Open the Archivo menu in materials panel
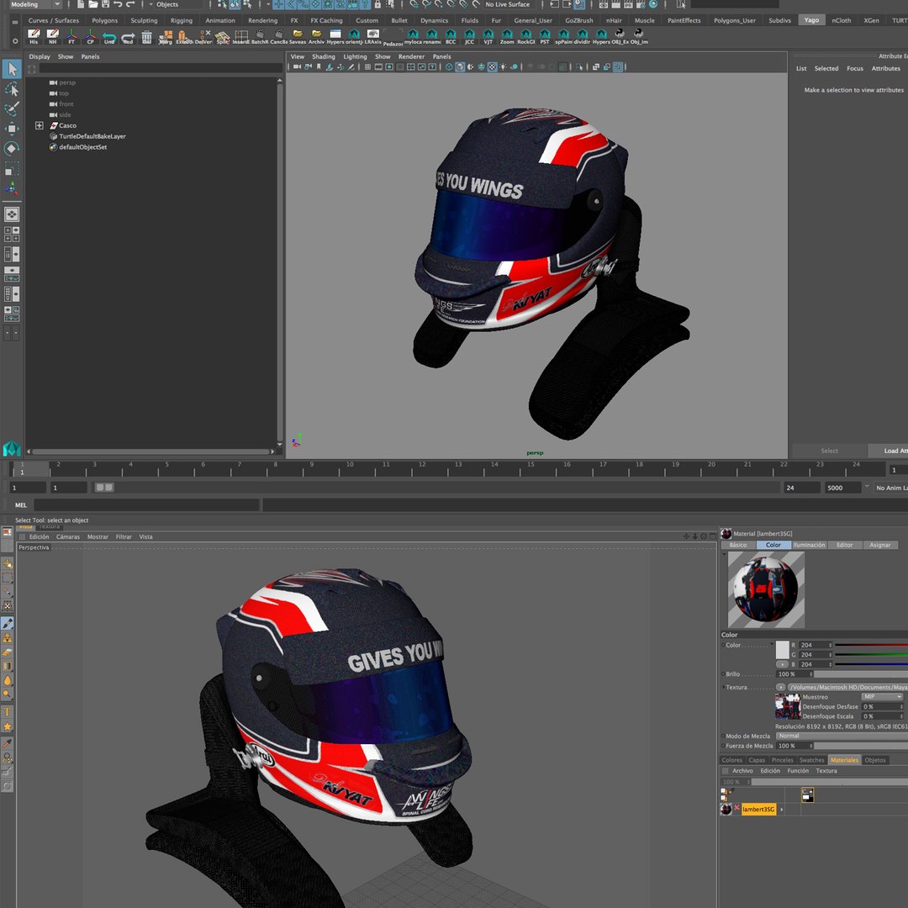The image size is (908, 908). (x=742, y=771)
